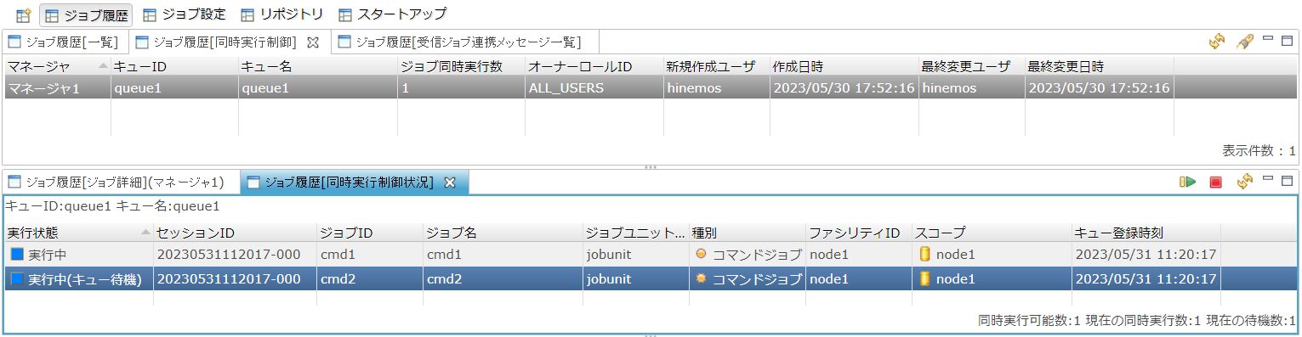Click the セッションID column header
The width and height of the screenshot is (1302, 337).
point(235,233)
